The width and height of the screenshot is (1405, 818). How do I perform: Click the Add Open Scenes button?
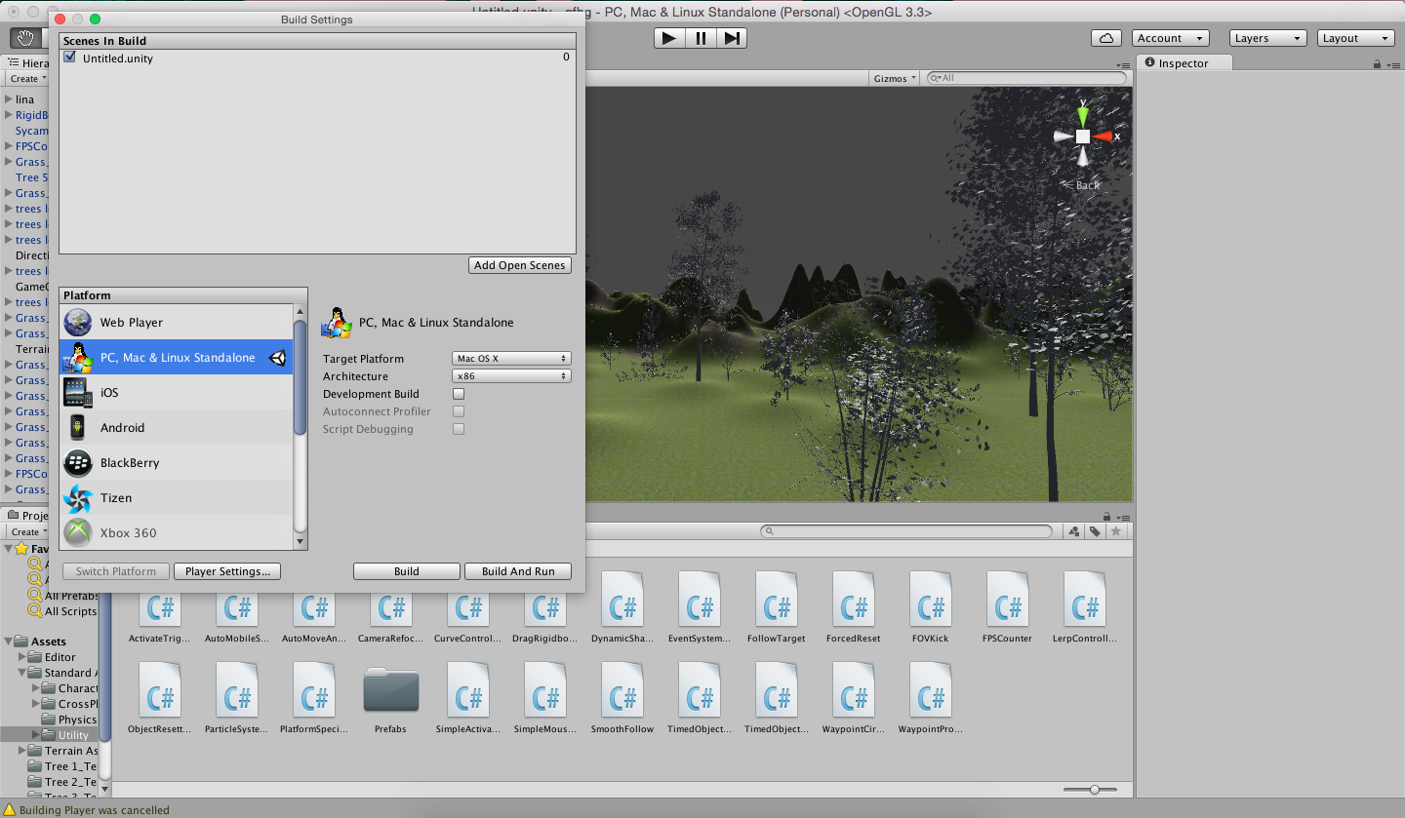[x=519, y=264]
